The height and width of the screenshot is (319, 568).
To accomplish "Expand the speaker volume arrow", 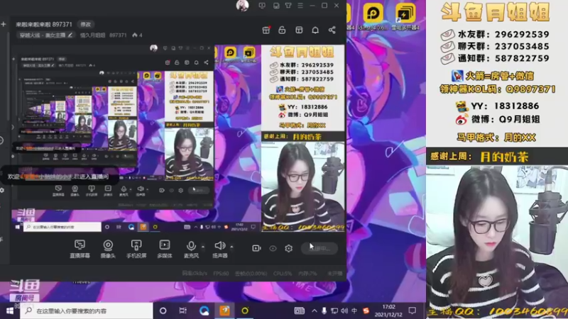I will click(231, 247).
